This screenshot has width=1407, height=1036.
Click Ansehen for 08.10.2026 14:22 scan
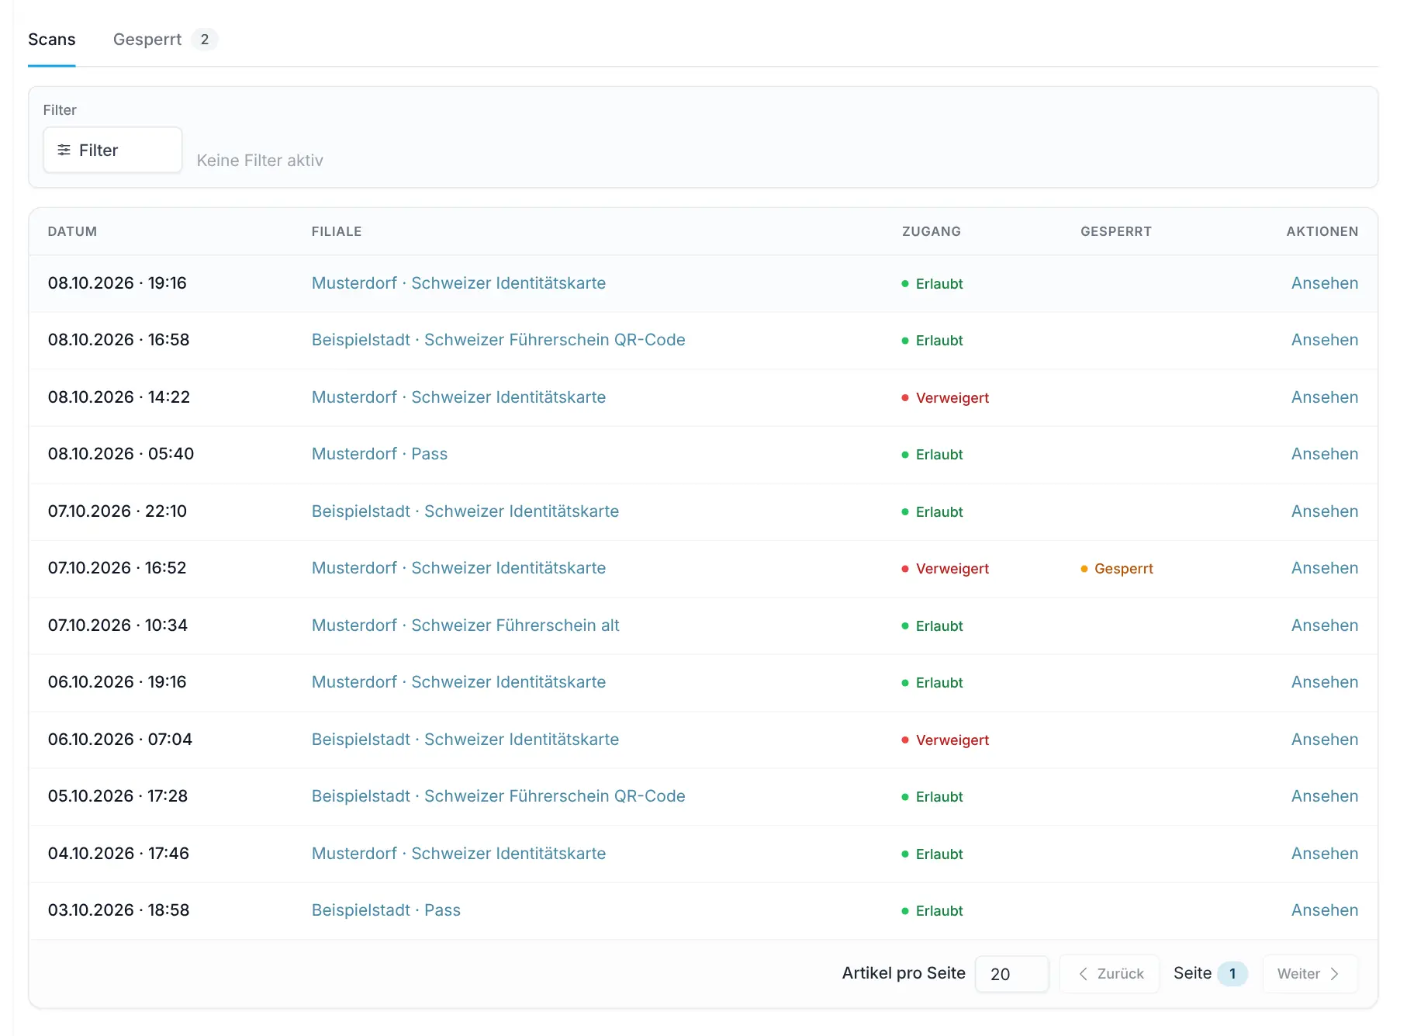(1324, 397)
